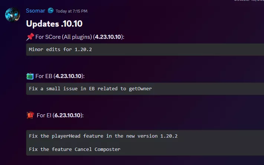The width and height of the screenshot is (264, 165).
Task: Click the red pushpin emoji
Action: pyautogui.click(x=30, y=37)
